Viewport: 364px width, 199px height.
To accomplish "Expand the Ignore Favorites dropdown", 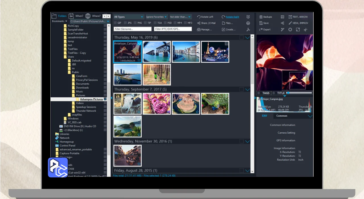I will pyautogui.click(x=156, y=17).
